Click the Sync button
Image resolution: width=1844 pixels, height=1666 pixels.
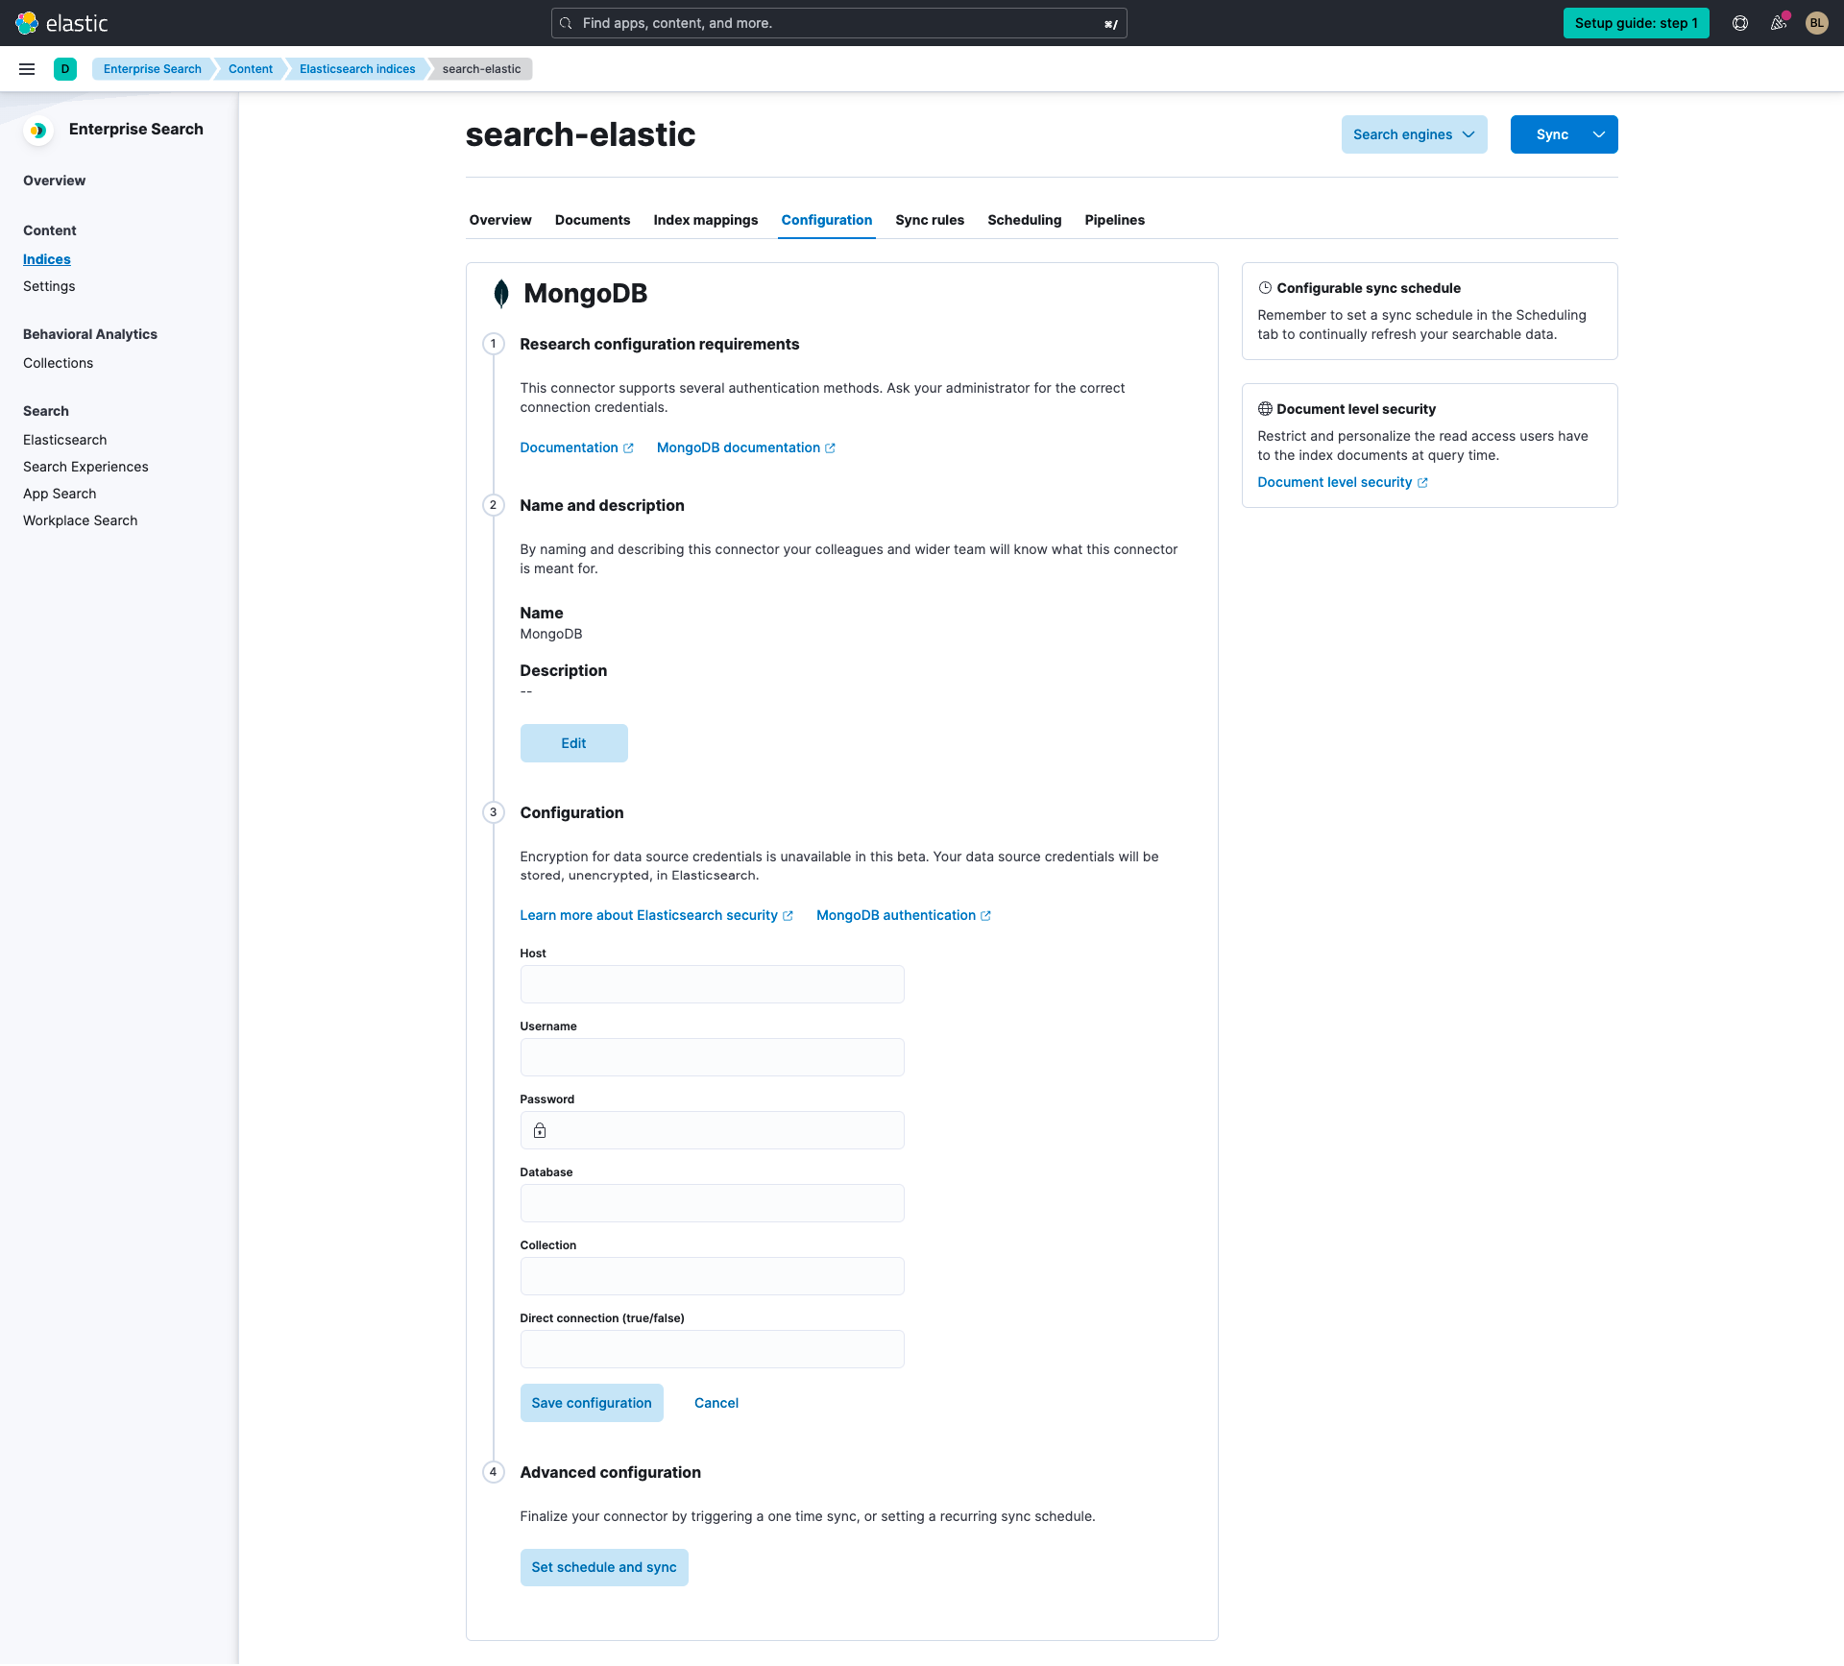pyautogui.click(x=1552, y=134)
